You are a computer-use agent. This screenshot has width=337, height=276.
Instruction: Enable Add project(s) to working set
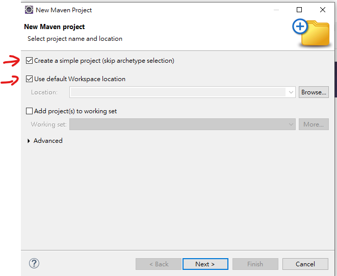click(29, 111)
